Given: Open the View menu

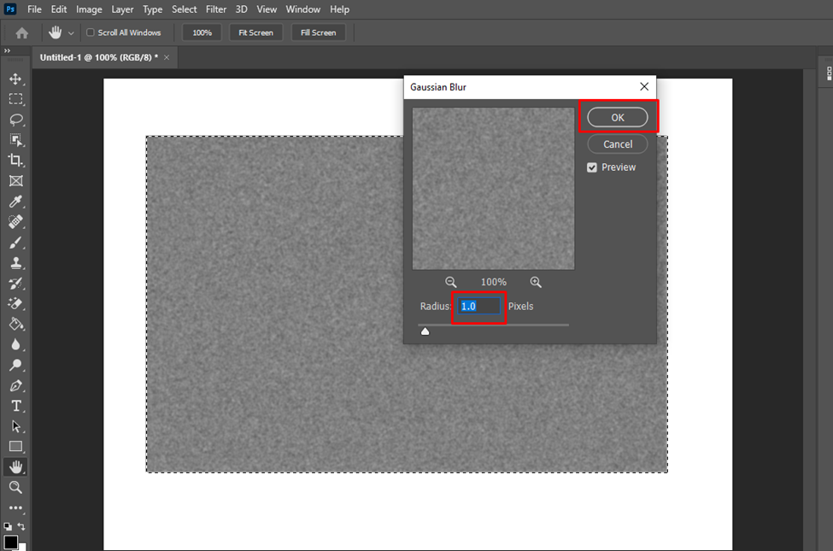Looking at the screenshot, I should pos(267,9).
